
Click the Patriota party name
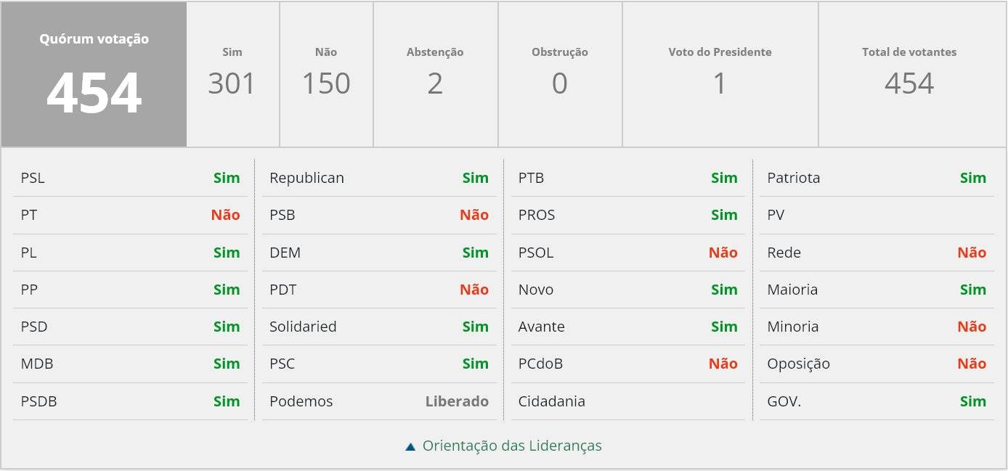tap(794, 178)
